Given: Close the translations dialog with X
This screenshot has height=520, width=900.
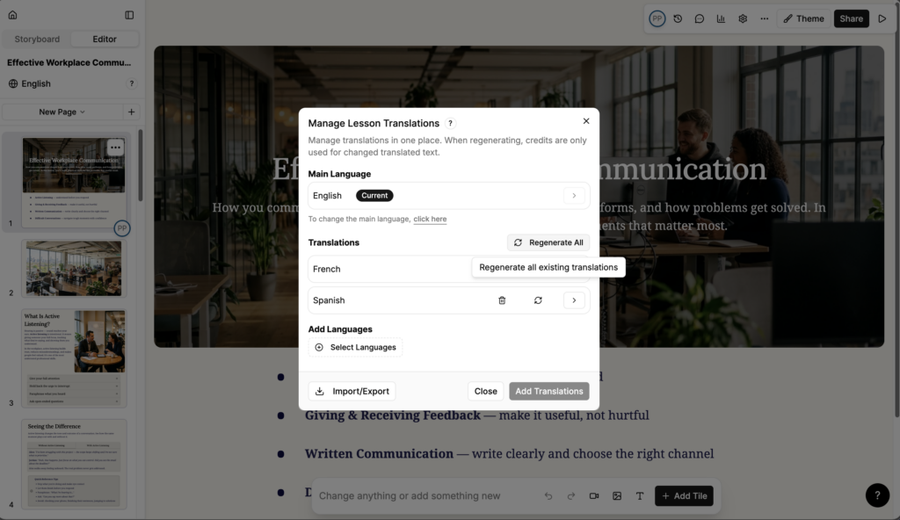Looking at the screenshot, I should pos(586,120).
